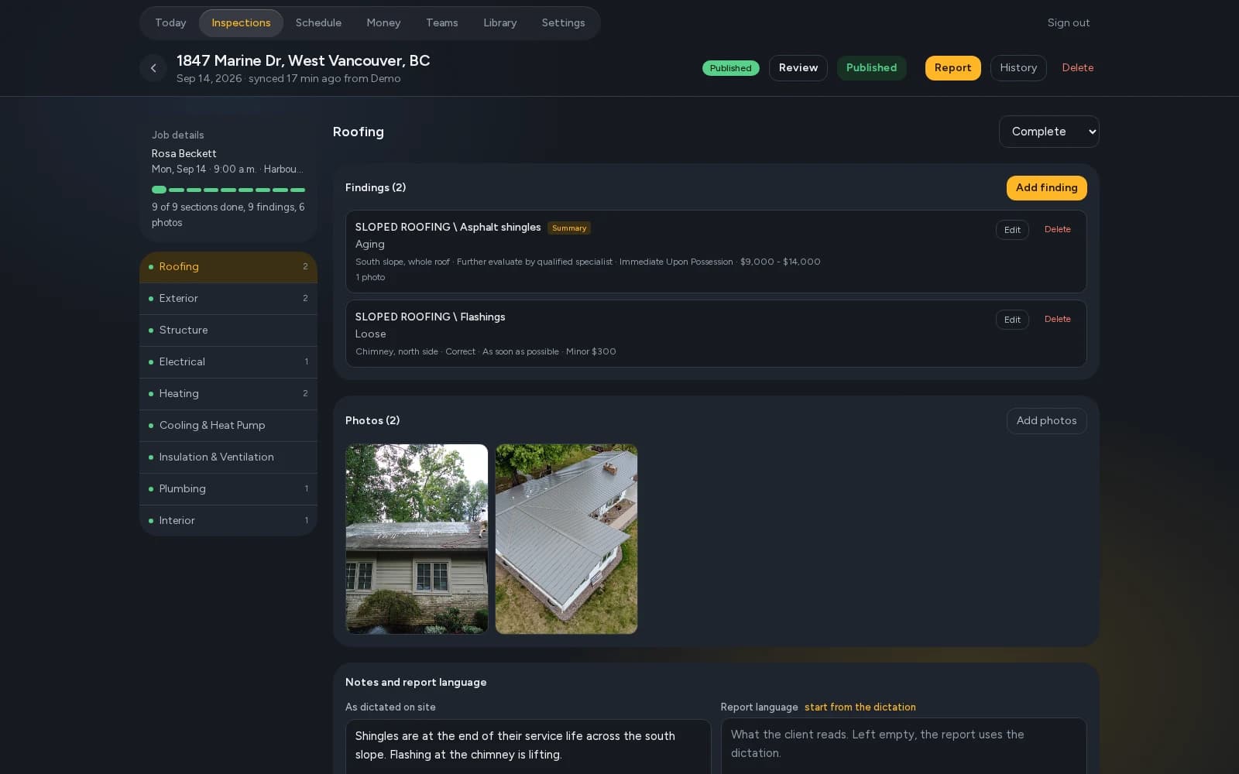This screenshot has height=774, width=1239.
Task: Click Add photos
Action: [x=1046, y=421]
